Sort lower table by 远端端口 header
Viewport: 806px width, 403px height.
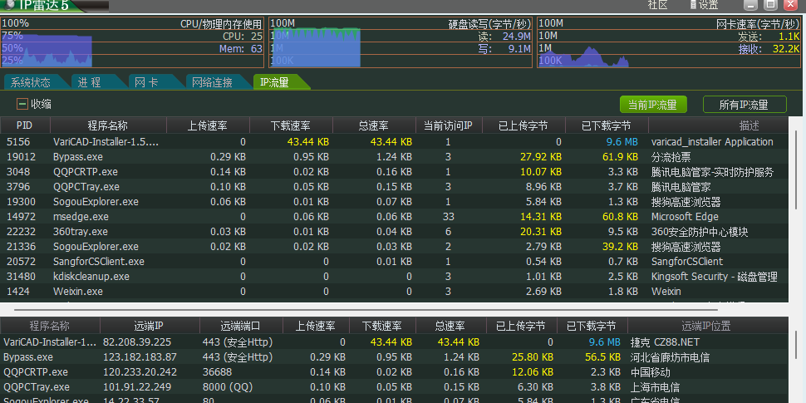pyautogui.click(x=241, y=326)
